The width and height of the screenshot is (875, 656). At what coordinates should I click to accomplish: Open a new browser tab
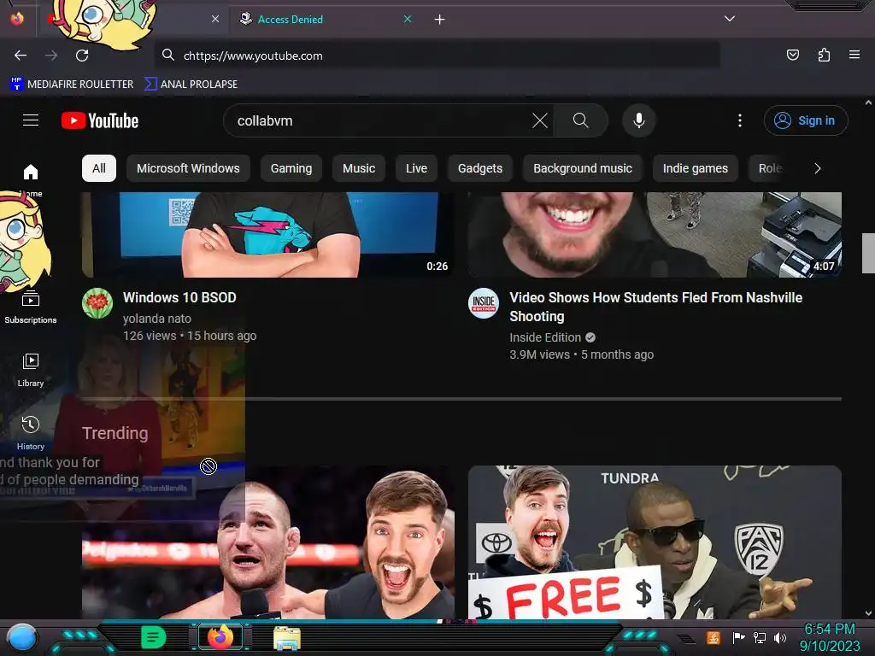click(x=440, y=20)
